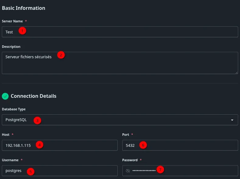Click the red badge numbered 3
240x179 pixels.
[37, 120]
